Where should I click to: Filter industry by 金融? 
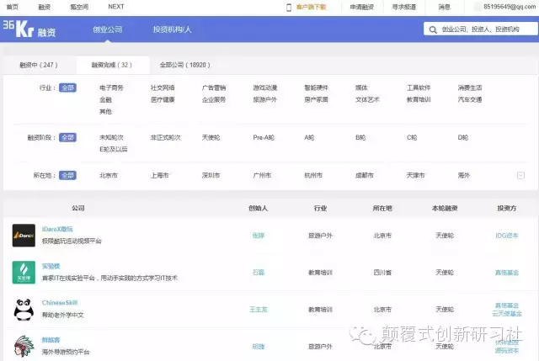(105, 99)
